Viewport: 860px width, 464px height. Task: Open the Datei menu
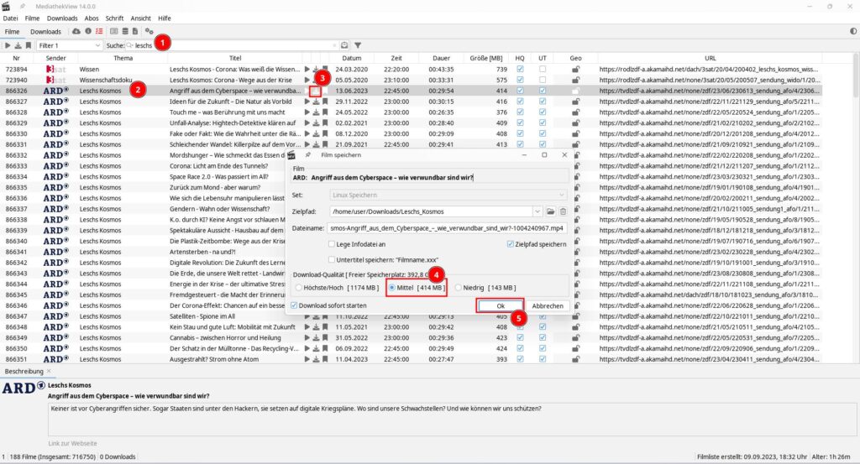click(x=10, y=18)
